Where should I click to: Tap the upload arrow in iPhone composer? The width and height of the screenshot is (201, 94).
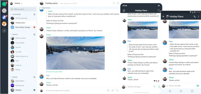pos(155,87)
